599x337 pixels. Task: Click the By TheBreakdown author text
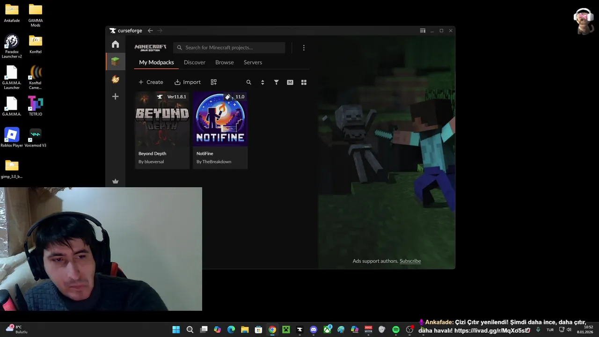[x=214, y=162]
